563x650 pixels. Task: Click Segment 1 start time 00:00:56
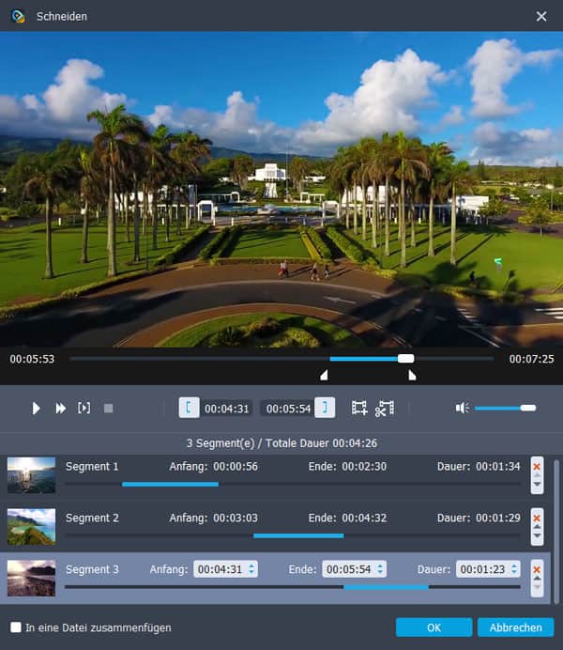[236, 466]
